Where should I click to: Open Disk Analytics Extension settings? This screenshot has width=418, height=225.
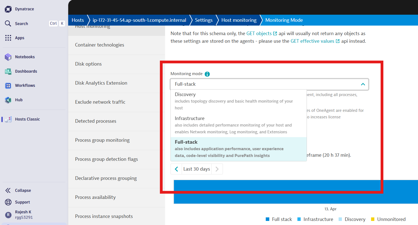click(117, 83)
